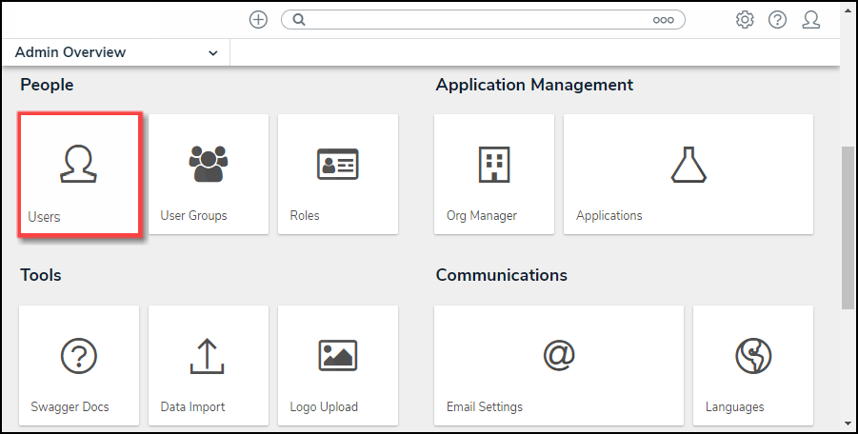Open the Org Manager tile

493,174
